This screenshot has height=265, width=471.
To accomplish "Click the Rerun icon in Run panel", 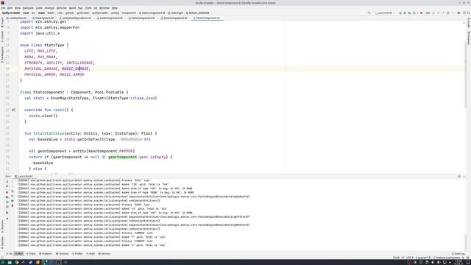I will point(7,182).
